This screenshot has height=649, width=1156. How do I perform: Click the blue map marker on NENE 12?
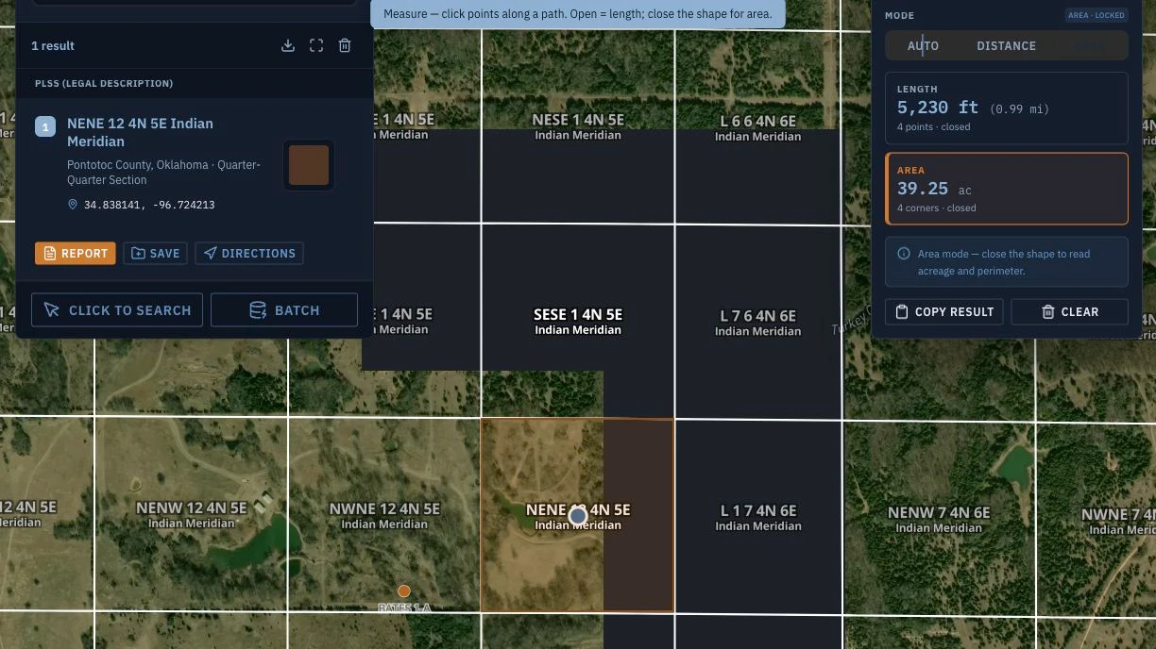click(x=578, y=516)
